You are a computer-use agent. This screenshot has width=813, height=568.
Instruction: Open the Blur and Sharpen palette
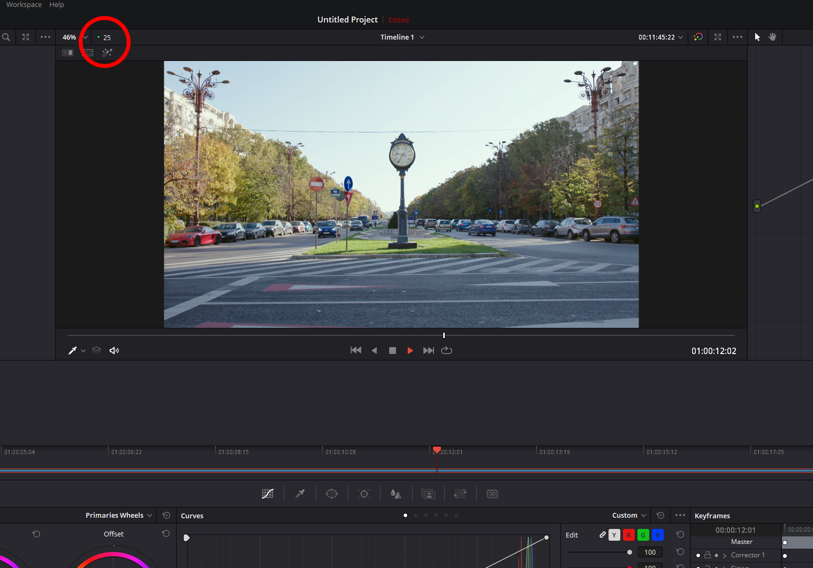396,494
